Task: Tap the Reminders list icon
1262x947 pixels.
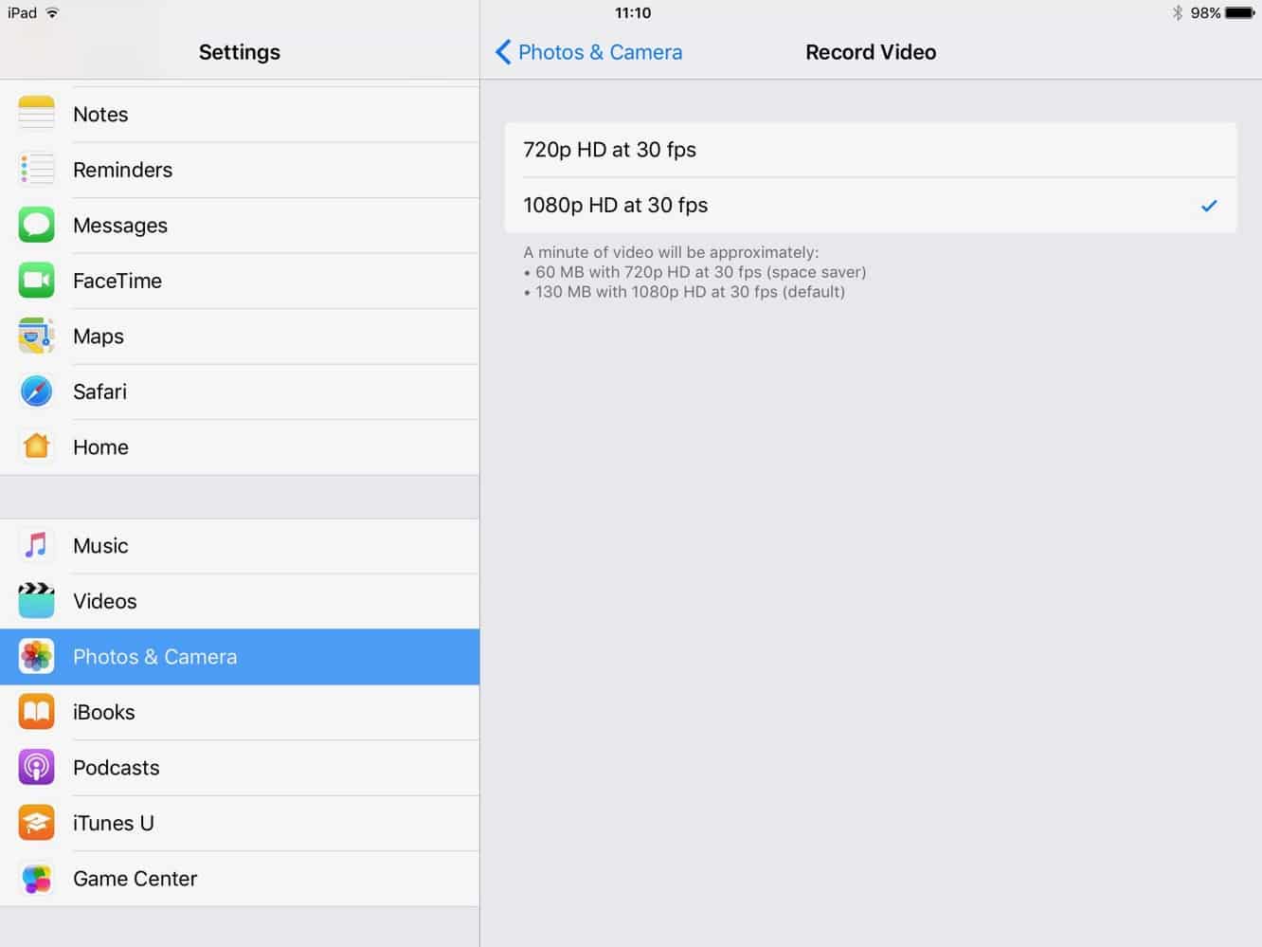Action: (37, 170)
